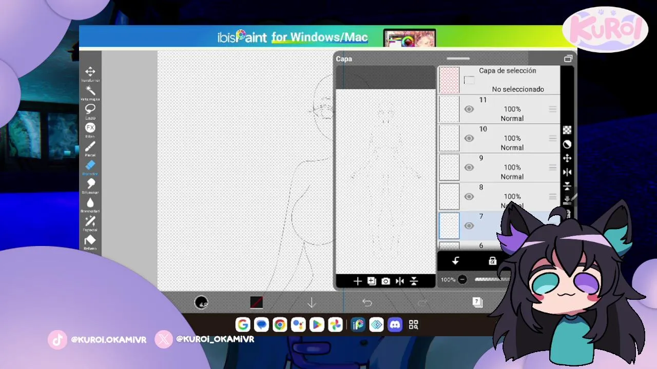Click the banner ad artwork thumbnail
The height and width of the screenshot is (369, 657).
[x=410, y=38]
